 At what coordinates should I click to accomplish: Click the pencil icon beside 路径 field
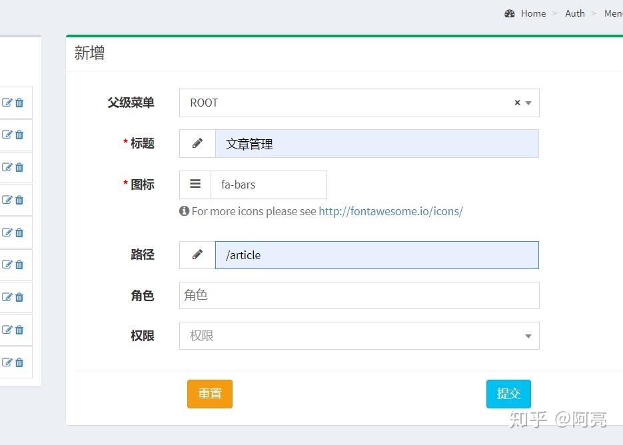pos(197,254)
